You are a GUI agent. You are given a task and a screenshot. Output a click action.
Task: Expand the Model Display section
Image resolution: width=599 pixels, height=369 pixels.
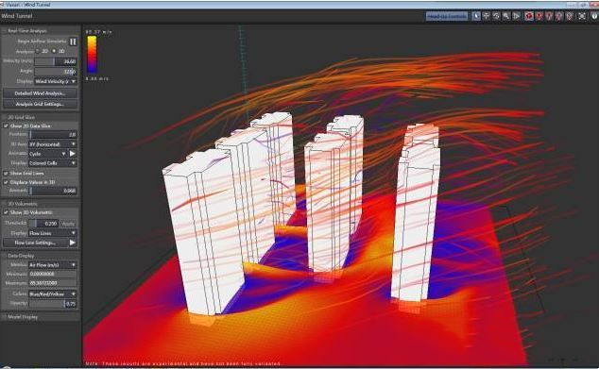[23, 317]
